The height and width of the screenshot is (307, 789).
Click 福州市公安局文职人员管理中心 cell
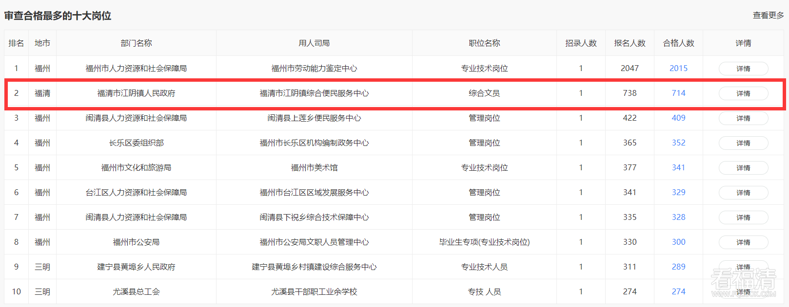pyautogui.click(x=314, y=242)
